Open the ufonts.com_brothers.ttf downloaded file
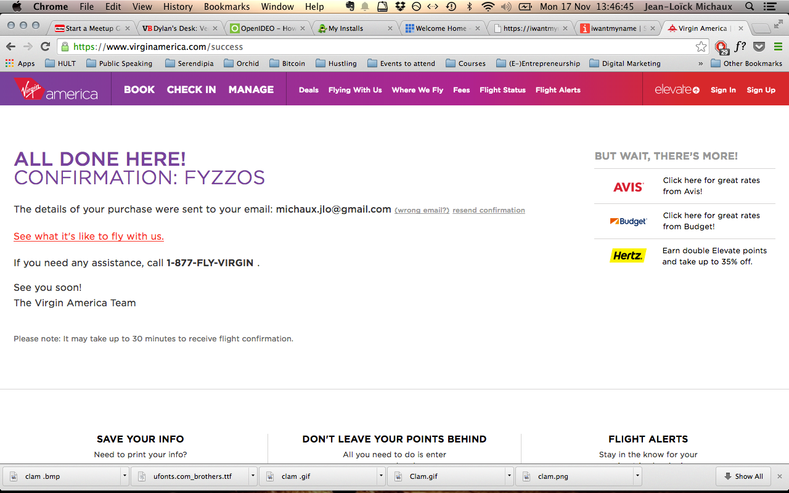Image resolution: width=789 pixels, height=493 pixels. (191, 476)
